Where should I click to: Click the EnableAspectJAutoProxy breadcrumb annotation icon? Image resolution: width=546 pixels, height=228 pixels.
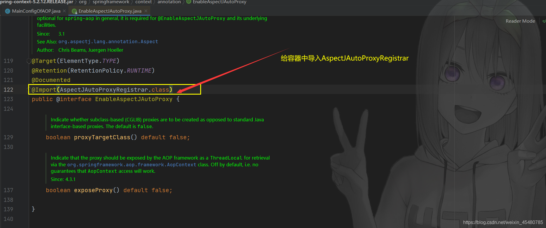click(x=189, y=2)
